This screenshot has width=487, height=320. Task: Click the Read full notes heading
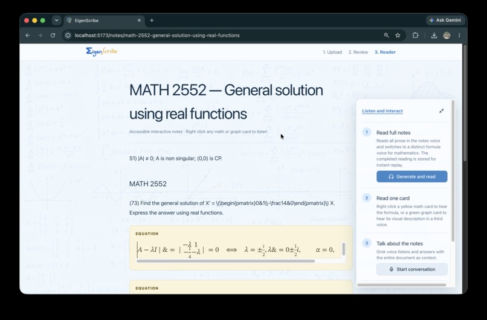[393, 133]
